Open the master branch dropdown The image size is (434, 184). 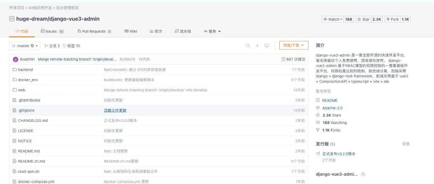25,46
